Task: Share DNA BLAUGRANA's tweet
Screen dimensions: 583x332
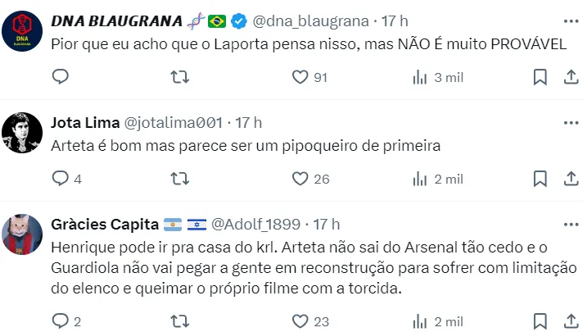Action: click(571, 77)
